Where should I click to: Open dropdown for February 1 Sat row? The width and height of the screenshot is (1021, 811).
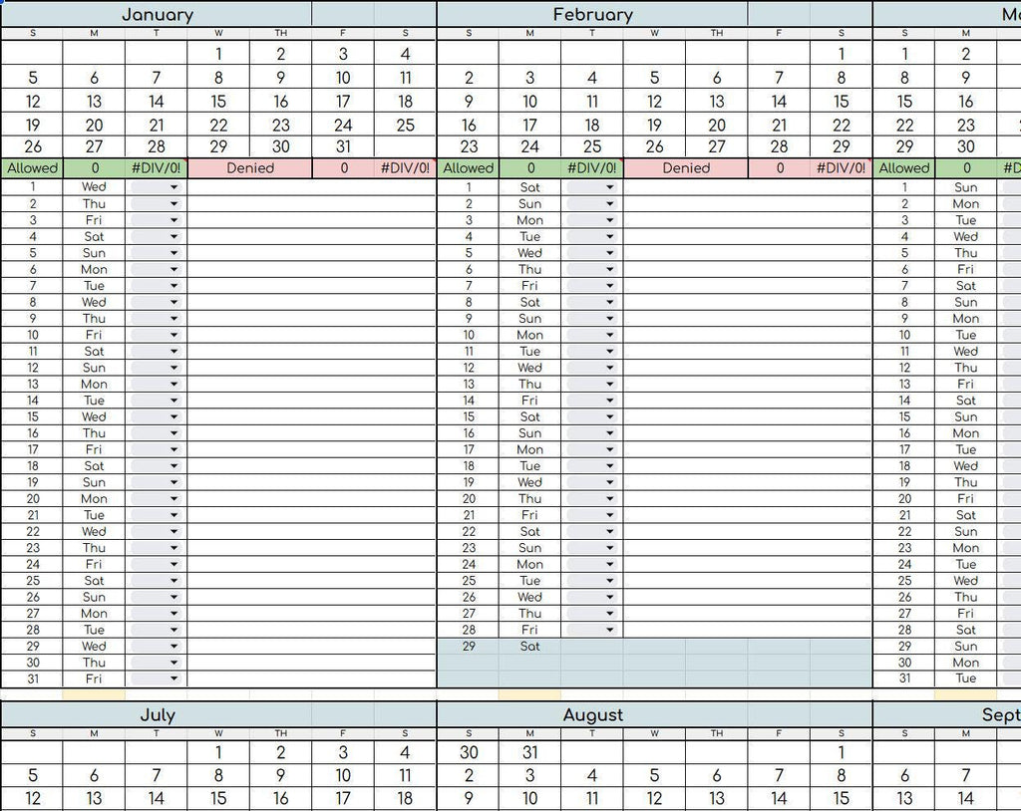point(591,186)
